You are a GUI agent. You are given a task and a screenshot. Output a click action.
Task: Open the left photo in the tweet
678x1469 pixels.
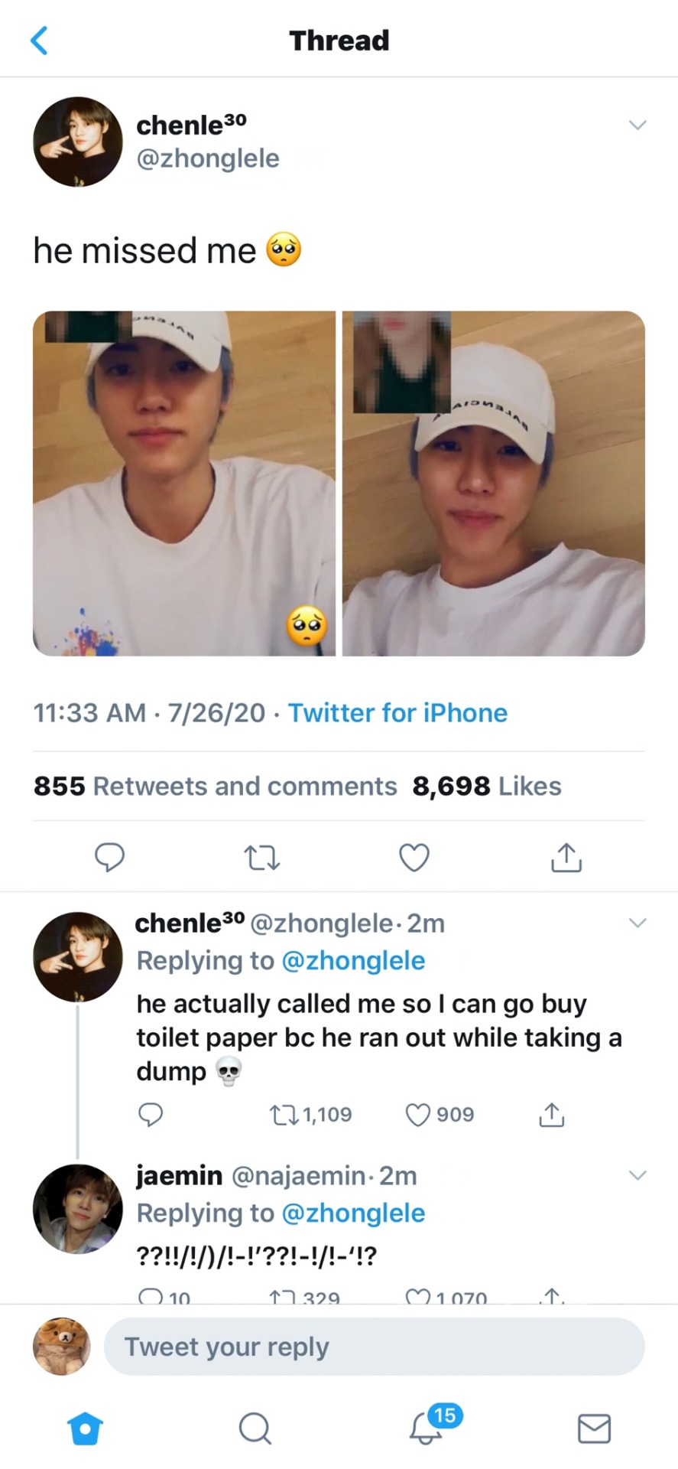(x=184, y=484)
